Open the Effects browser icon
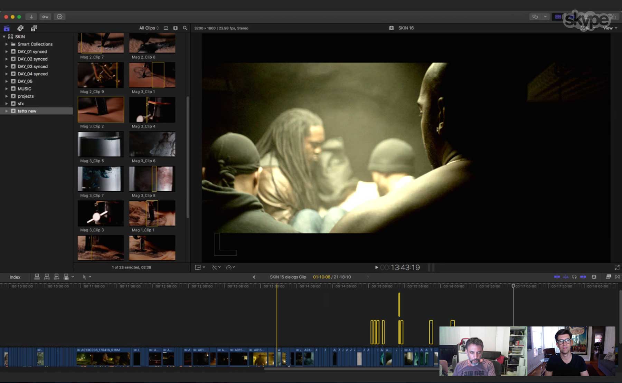The height and width of the screenshot is (383, 622). 608,277
